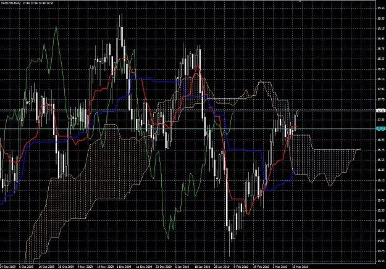Click the 19.55 price axis label
The width and height of the screenshot is (386, 269).
point(381,8)
